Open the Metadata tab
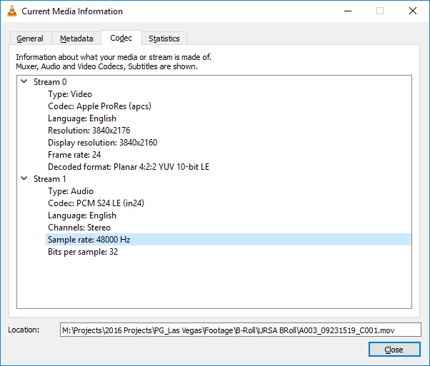This screenshot has width=430, height=366. tap(76, 39)
